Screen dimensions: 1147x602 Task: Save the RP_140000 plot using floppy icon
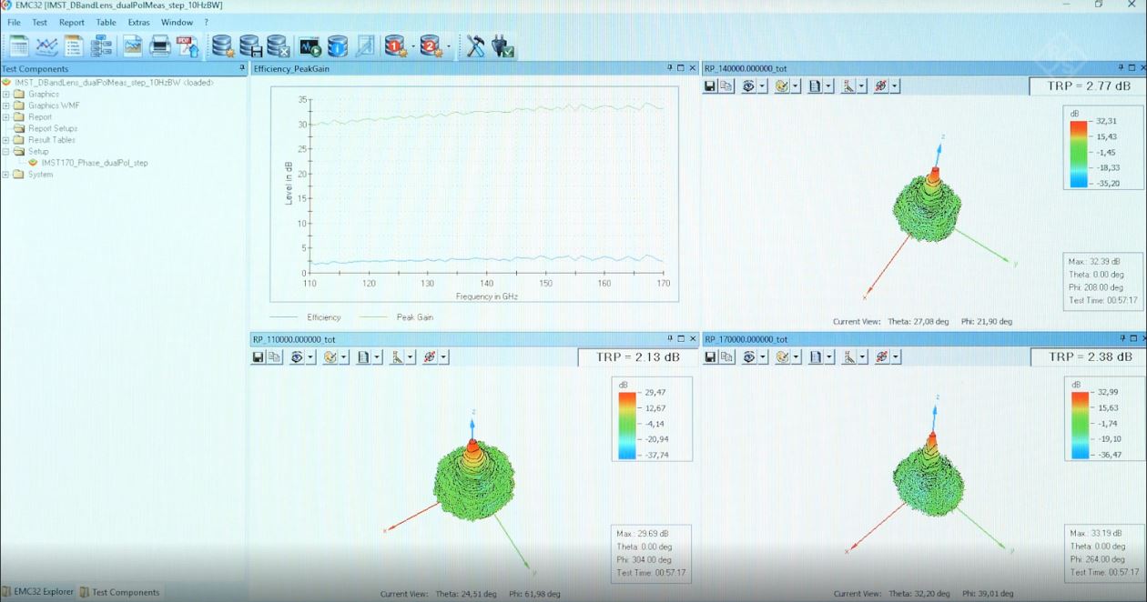pos(710,86)
